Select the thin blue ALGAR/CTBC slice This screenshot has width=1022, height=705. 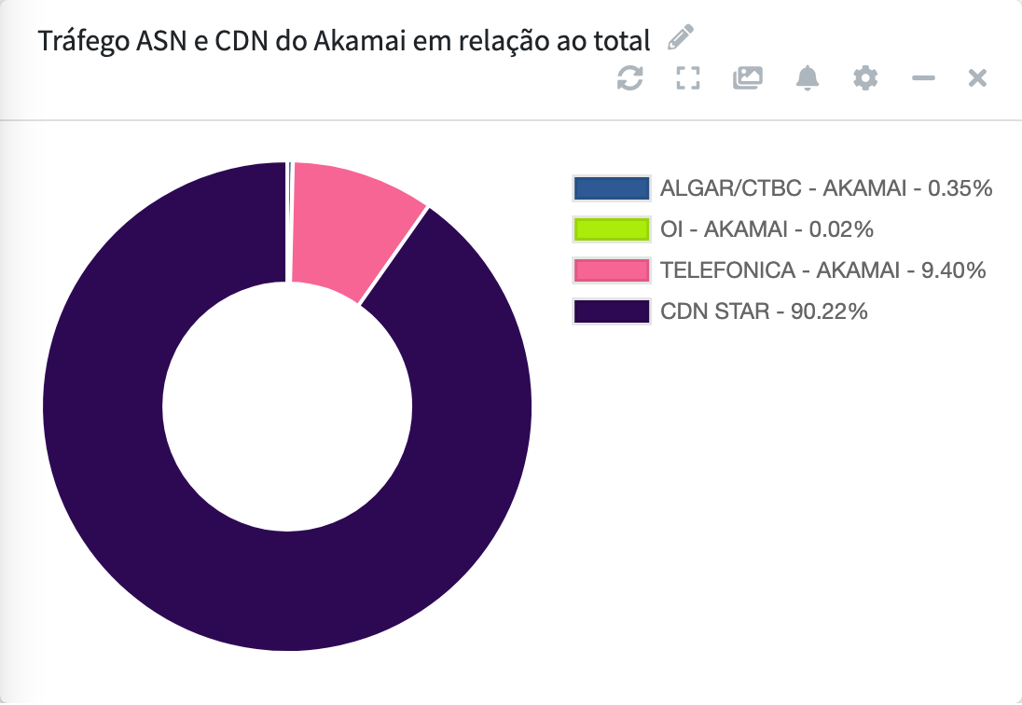coord(289,222)
